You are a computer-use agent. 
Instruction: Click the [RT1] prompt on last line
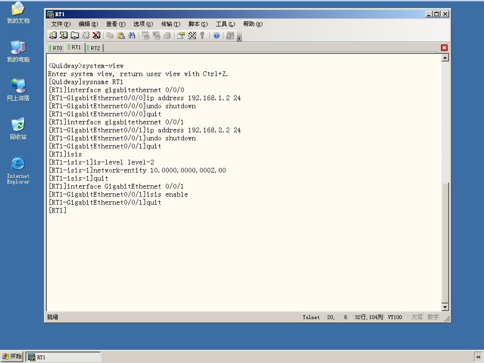point(57,210)
